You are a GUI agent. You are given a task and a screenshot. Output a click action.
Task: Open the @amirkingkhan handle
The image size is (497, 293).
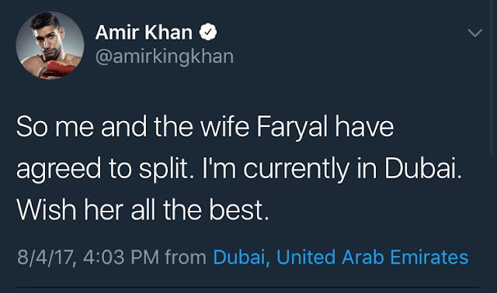(165, 57)
